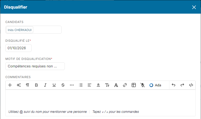Toggle italic formatting
This screenshot has width=201, height=119.
pos(45,85)
